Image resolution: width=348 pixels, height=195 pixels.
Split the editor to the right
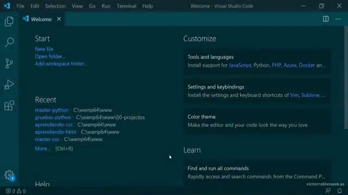(326, 19)
